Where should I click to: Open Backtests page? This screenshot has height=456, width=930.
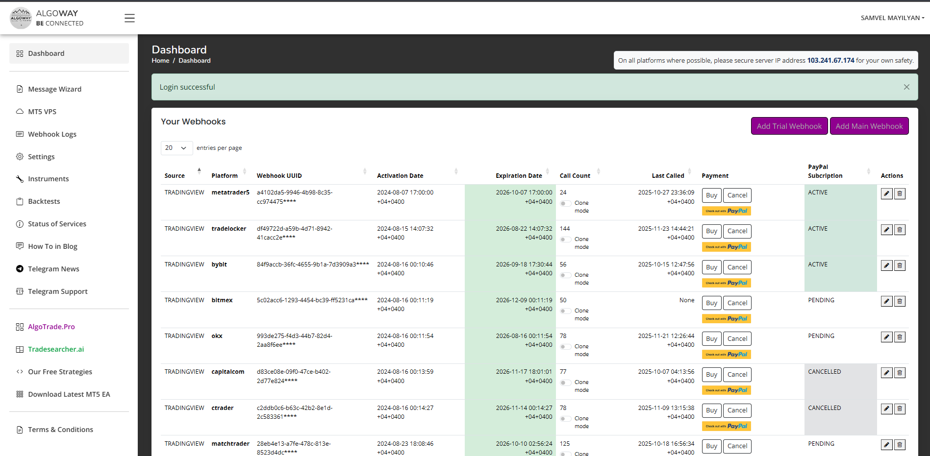point(69,201)
